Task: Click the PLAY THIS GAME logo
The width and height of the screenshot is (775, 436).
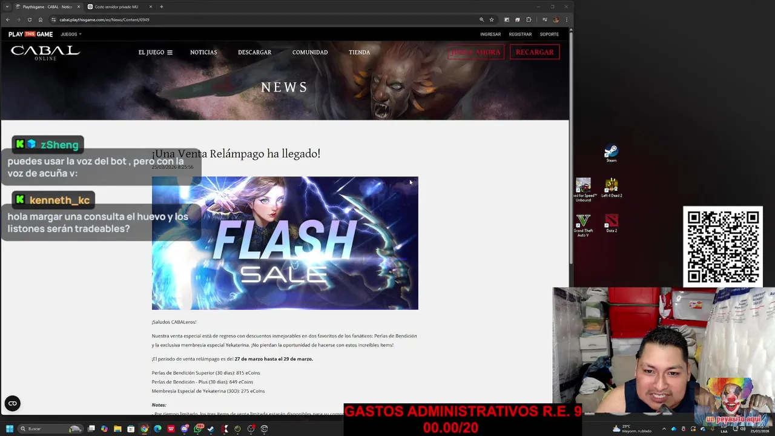Action: 30,35
